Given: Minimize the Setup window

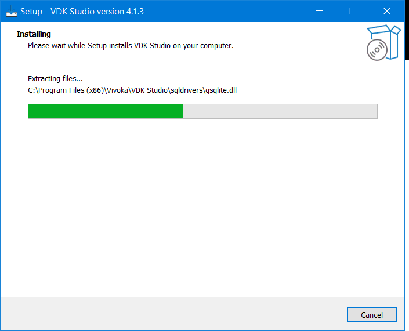Looking at the screenshot, I should [x=318, y=11].
